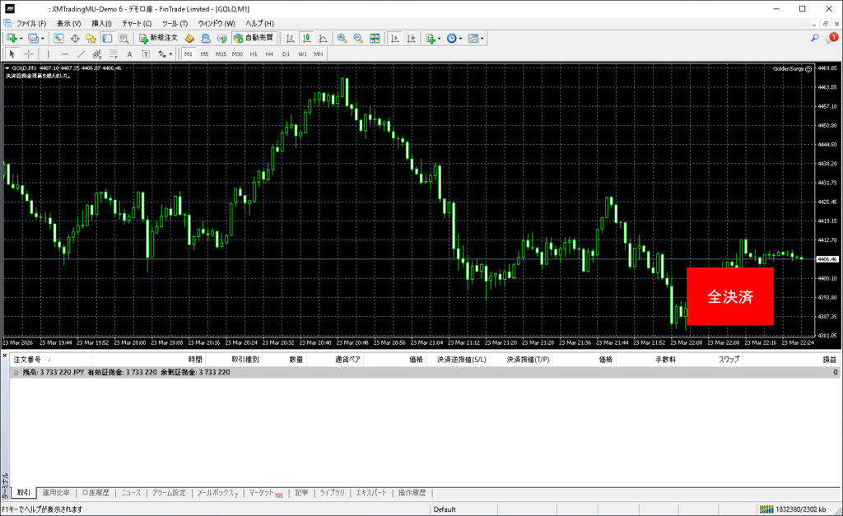
Task: Open the チャート (C) menu
Action: [136, 23]
